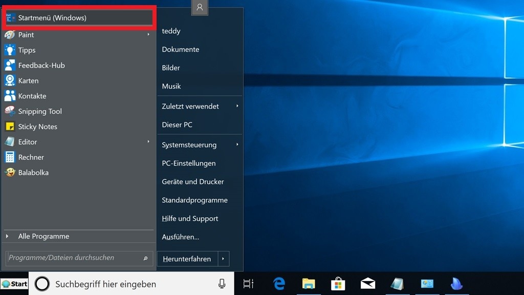The height and width of the screenshot is (295, 524).
Task: Click the Herunterfahren button
Action: tap(187, 259)
